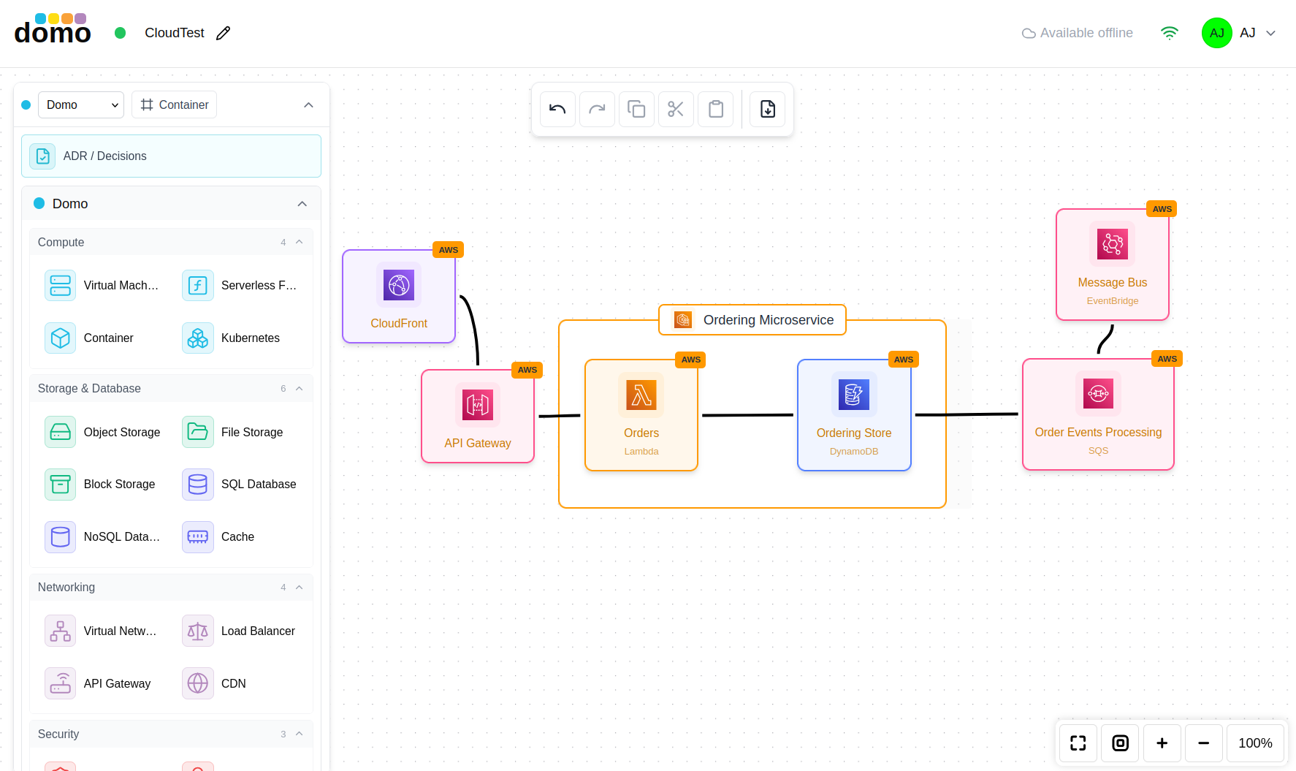The width and height of the screenshot is (1296, 771).
Task: Click the domo logo
Action: pyautogui.click(x=53, y=30)
